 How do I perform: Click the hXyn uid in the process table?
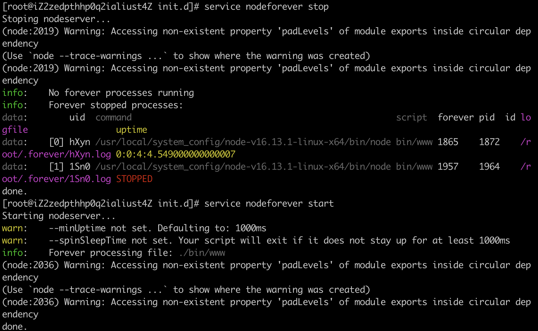[x=80, y=142]
